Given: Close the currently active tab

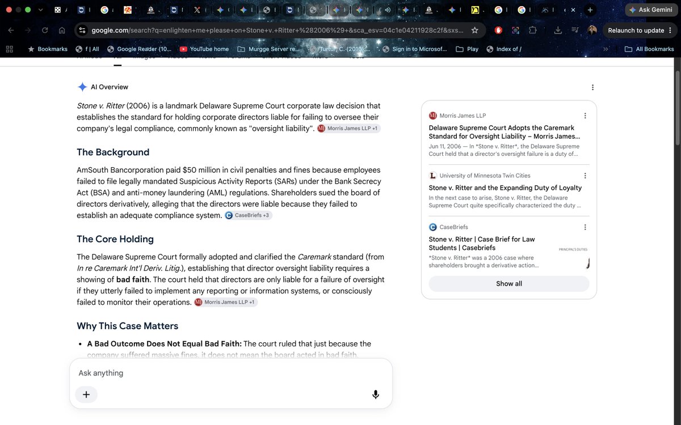Looking at the screenshot, I should pyautogui.click(x=573, y=10).
